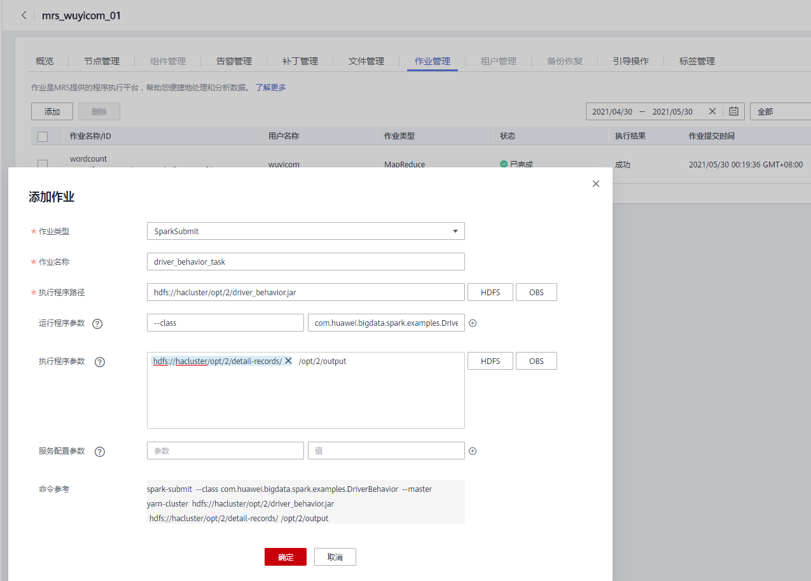Open the 了解更多 link
Screen dimensions: 811x581
click(x=271, y=87)
